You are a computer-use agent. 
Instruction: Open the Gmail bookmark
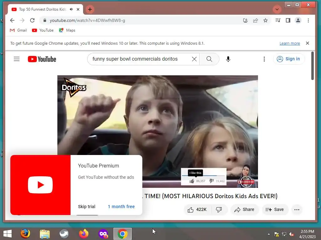(18, 30)
